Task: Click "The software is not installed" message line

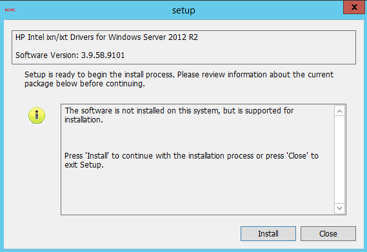Action: coord(179,110)
